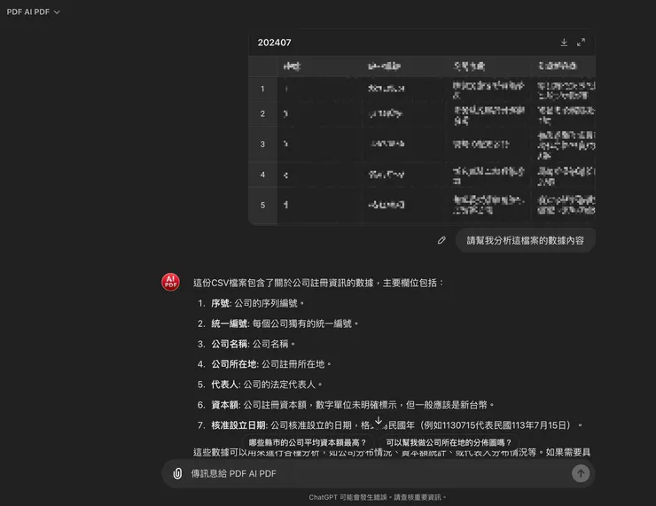Select row 4 number in the table
The width and height of the screenshot is (656, 506).
[x=262, y=175]
